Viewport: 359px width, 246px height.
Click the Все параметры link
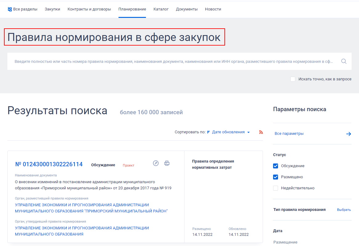click(x=289, y=133)
